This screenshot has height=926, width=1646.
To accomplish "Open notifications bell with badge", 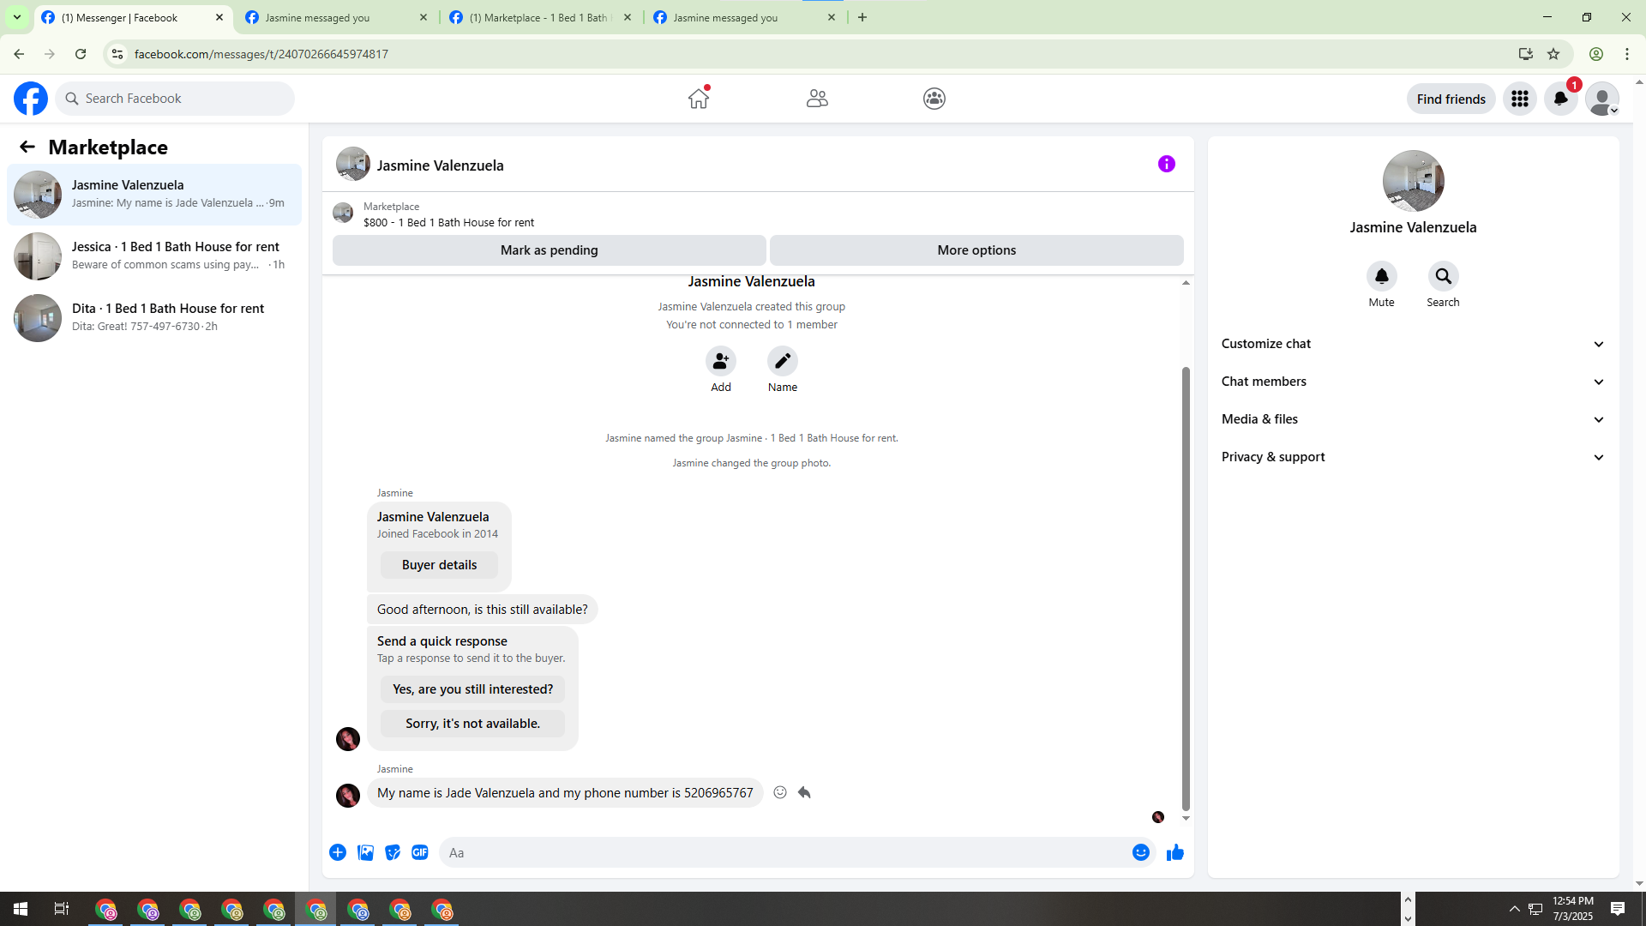I will (x=1560, y=99).
